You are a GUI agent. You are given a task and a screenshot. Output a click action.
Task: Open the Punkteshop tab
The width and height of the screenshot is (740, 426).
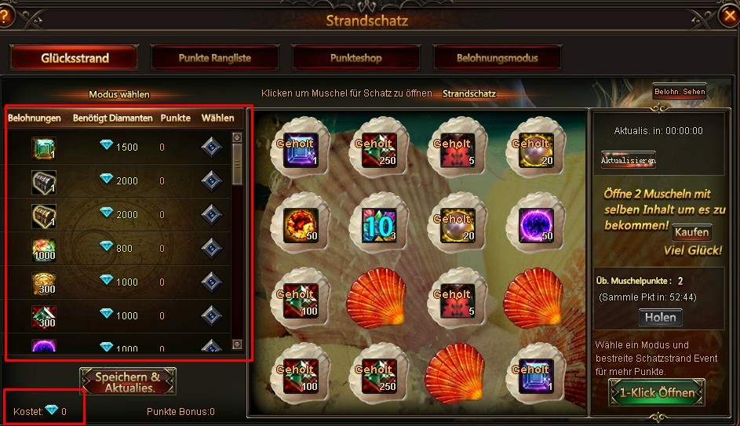(x=355, y=58)
